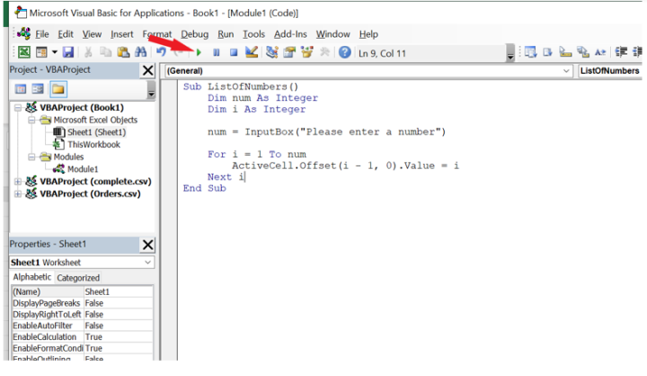Click the DisplayPageBreaks False value
This screenshot has height=376, width=647.
pyautogui.click(x=118, y=303)
